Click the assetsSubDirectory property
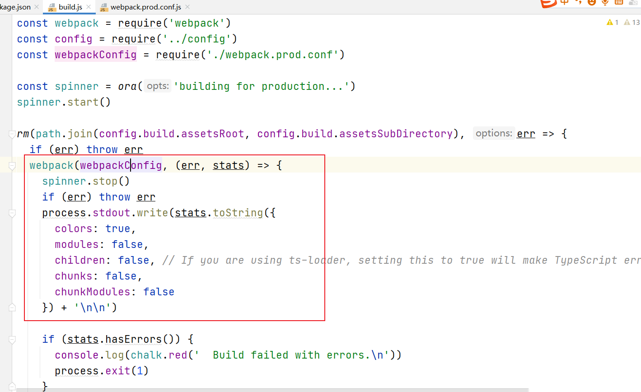This screenshot has width=641, height=392. pyautogui.click(x=396, y=134)
